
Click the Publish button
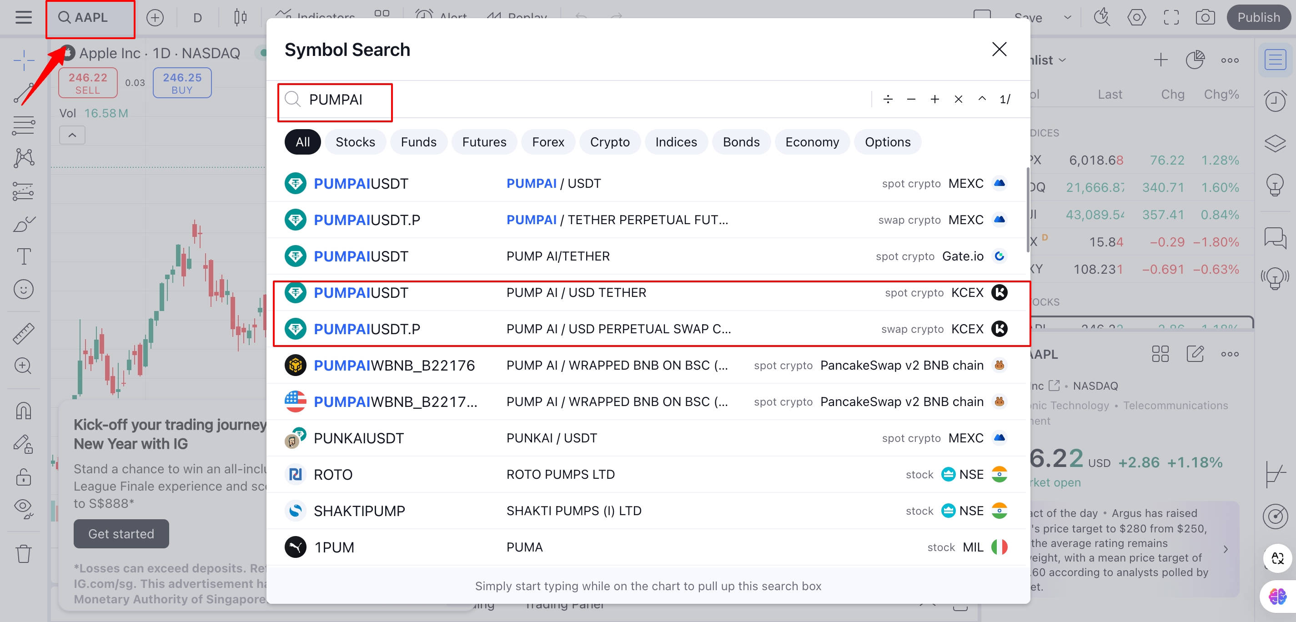1258,18
